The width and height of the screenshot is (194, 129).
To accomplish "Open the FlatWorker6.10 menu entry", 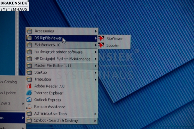I will 62,45.
